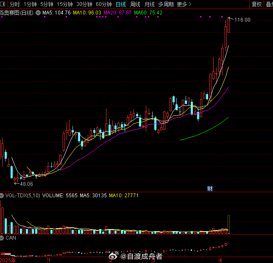Click month 4 marker on time axis
The image size is (273, 263).
click(220, 260)
